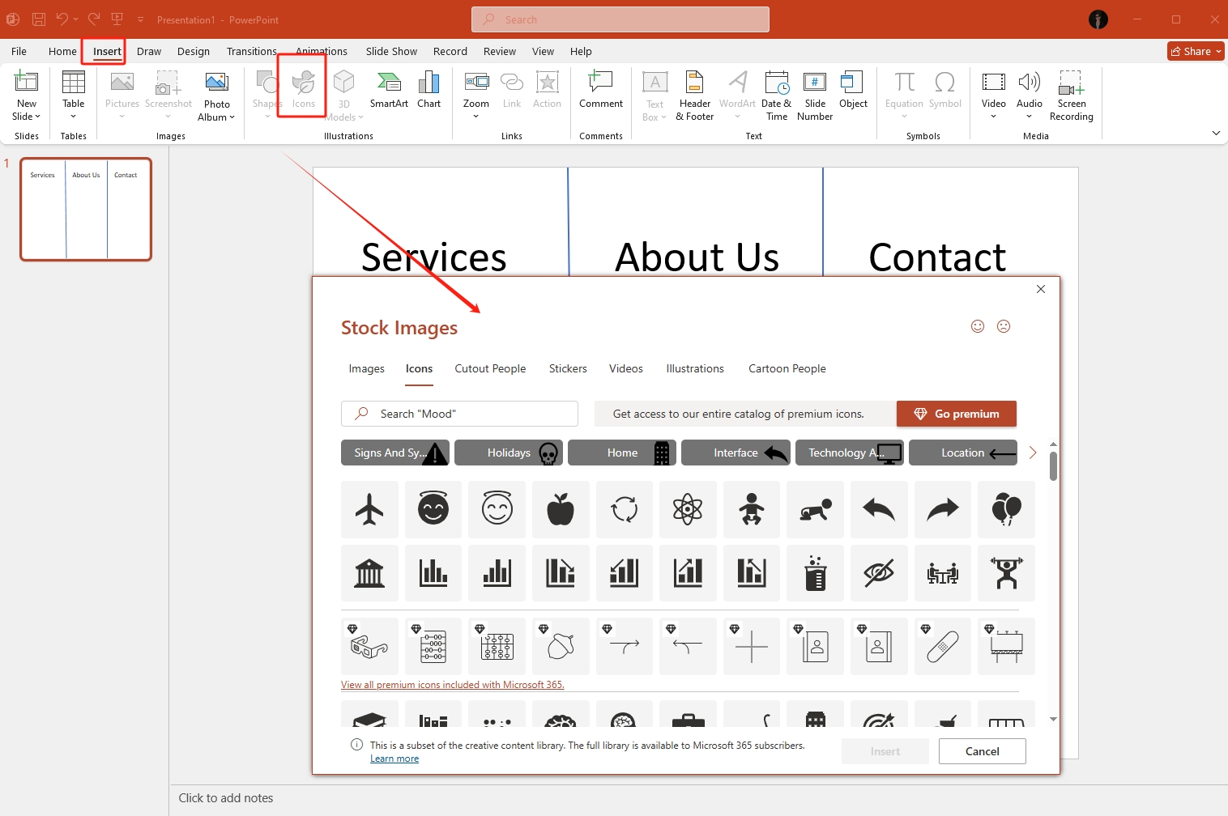Click the Save icon in title bar
This screenshot has width=1228, height=816.
[38, 19]
